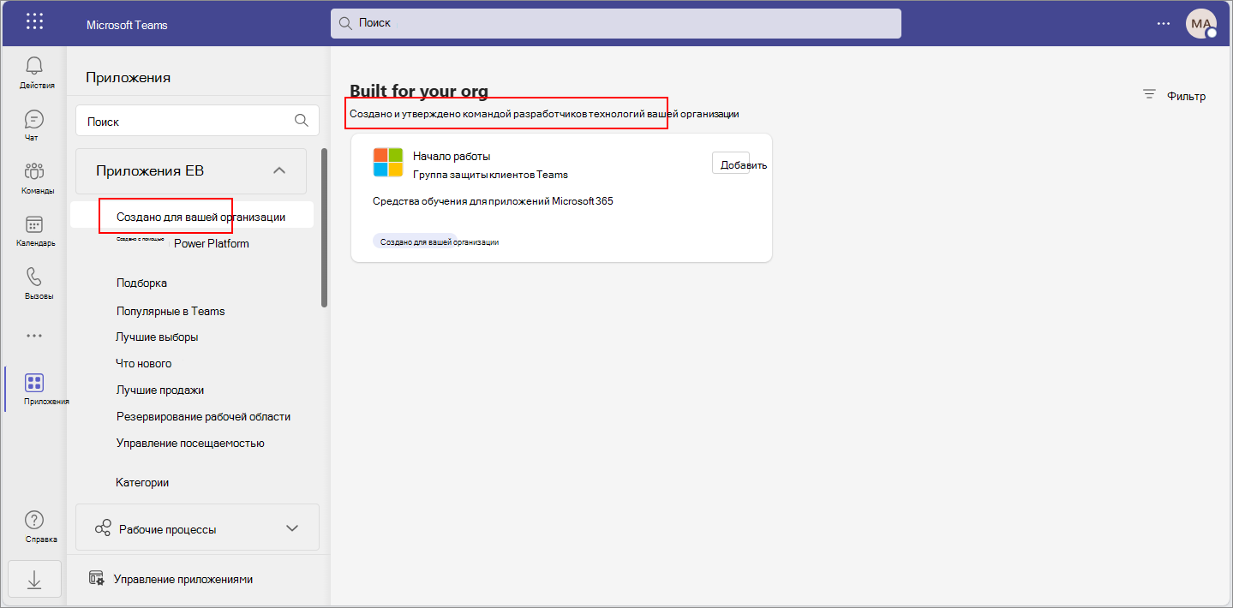Screen dimensions: 1233x608
Task: Click the Microsoft Teams title text
Action: pyautogui.click(x=127, y=25)
